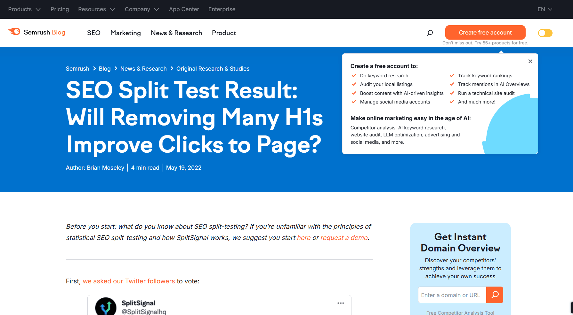Click the Enter a domain or URL field
This screenshot has height=315, width=573.
[x=452, y=295]
